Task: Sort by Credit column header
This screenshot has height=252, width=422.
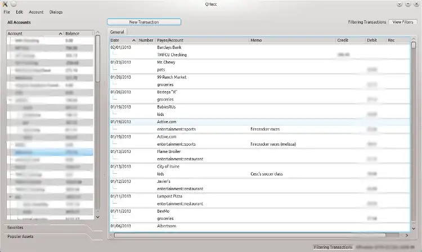Action: coord(350,40)
